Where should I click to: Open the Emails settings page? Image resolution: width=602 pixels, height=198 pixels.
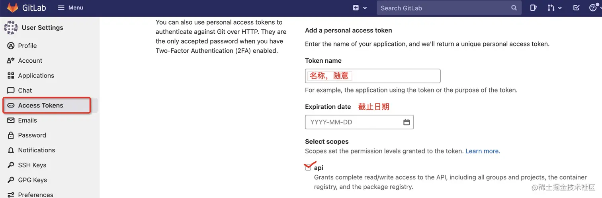point(27,120)
